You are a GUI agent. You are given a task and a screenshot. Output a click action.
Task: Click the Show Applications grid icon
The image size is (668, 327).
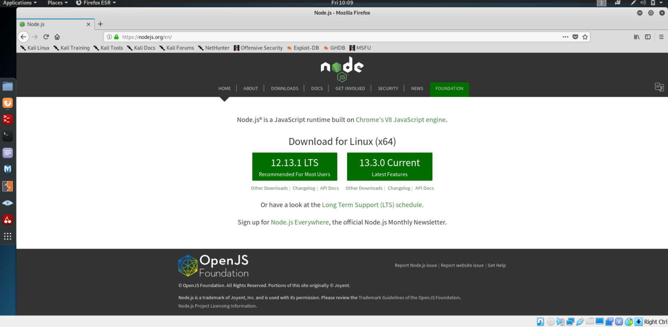[7, 236]
